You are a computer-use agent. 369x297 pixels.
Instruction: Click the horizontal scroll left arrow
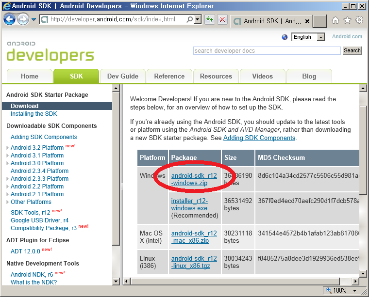(x=126, y=281)
